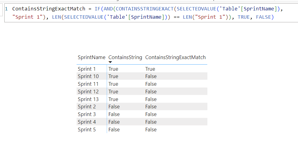Sort by the ContainsString column header
The height and width of the screenshot is (165, 298).
[x=125, y=57]
